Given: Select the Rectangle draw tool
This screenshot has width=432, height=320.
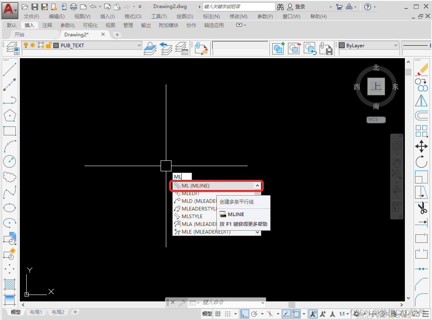Looking at the screenshot, I should pyautogui.click(x=10, y=131).
